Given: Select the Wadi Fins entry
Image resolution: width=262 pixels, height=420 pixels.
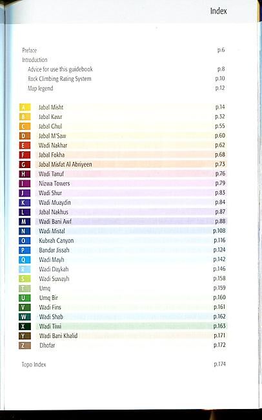Looking at the screenshot, I should click(50, 307).
